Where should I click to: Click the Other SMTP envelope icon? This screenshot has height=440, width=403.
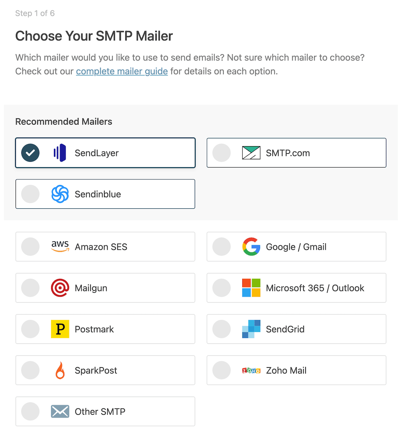(60, 411)
